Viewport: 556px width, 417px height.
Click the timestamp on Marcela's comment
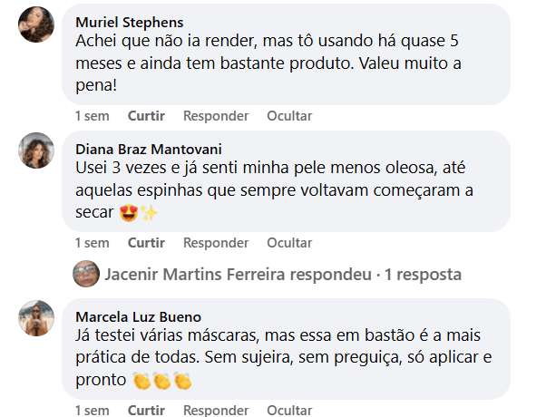click(92, 410)
